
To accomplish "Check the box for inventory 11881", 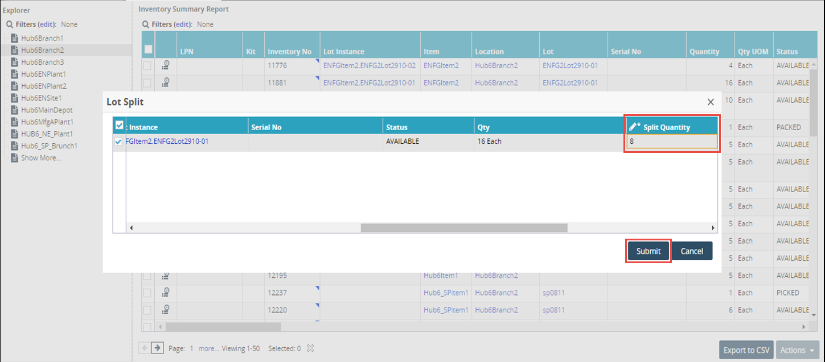I will click(147, 82).
